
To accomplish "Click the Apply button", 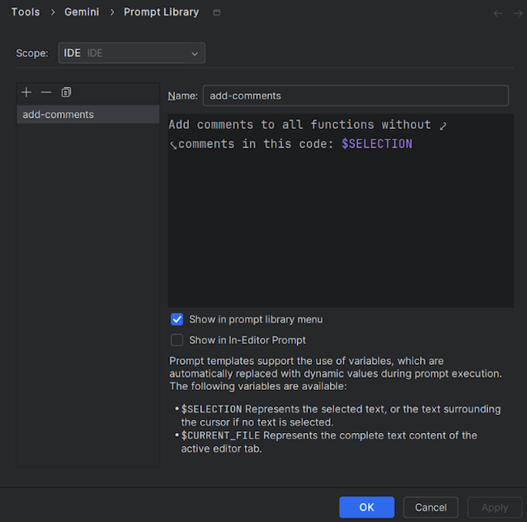I will click(495, 507).
